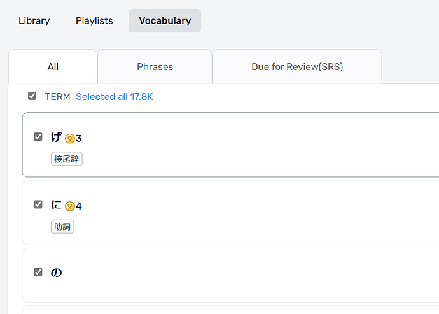Open the Due for Review(SRS) tab
Screen dimensions: 439x314
pos(296,66)
